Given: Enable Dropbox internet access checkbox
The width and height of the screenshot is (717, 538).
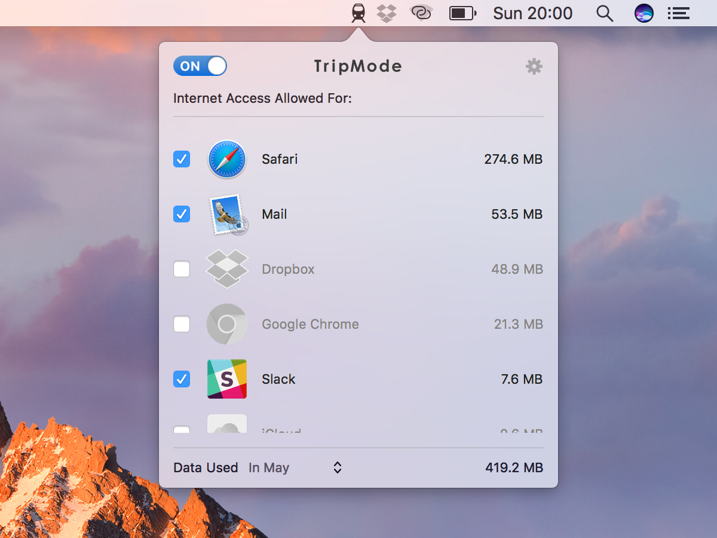Looking at the screenshot, I should click(x=182, y=269).
